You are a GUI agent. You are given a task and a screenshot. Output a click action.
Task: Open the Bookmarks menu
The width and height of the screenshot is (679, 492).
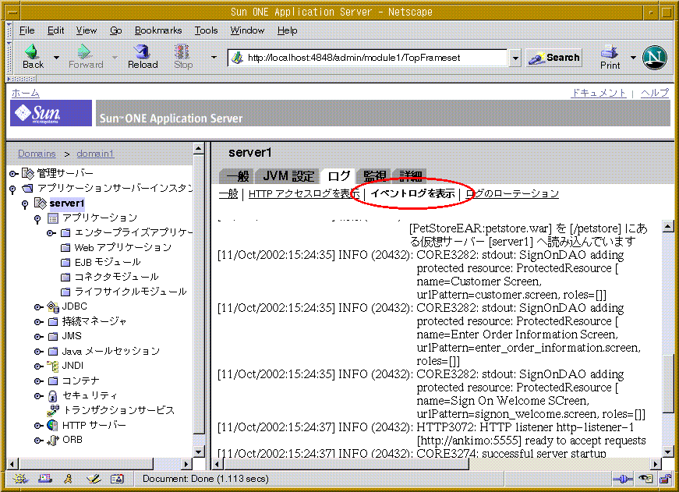pos(158,30)
